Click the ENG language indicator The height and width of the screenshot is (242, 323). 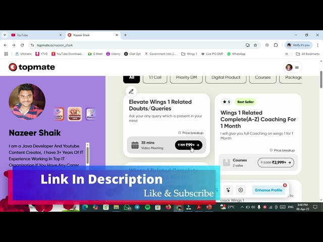coord(291,207)
